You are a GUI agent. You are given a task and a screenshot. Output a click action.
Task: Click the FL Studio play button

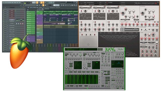pos(27,3)
